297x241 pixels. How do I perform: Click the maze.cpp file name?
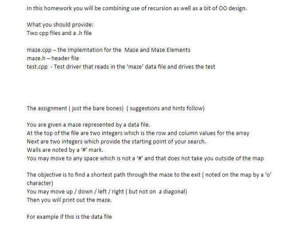click(x=39, y=50)
